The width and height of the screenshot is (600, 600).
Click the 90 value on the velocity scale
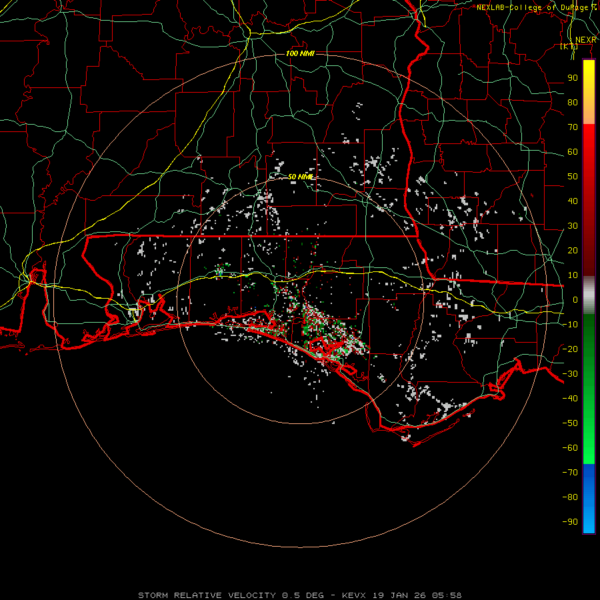click(x=573, y=78)
